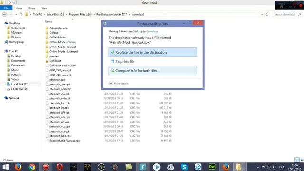
Task: Follow the download link in dialog
Action: (152, 31)
